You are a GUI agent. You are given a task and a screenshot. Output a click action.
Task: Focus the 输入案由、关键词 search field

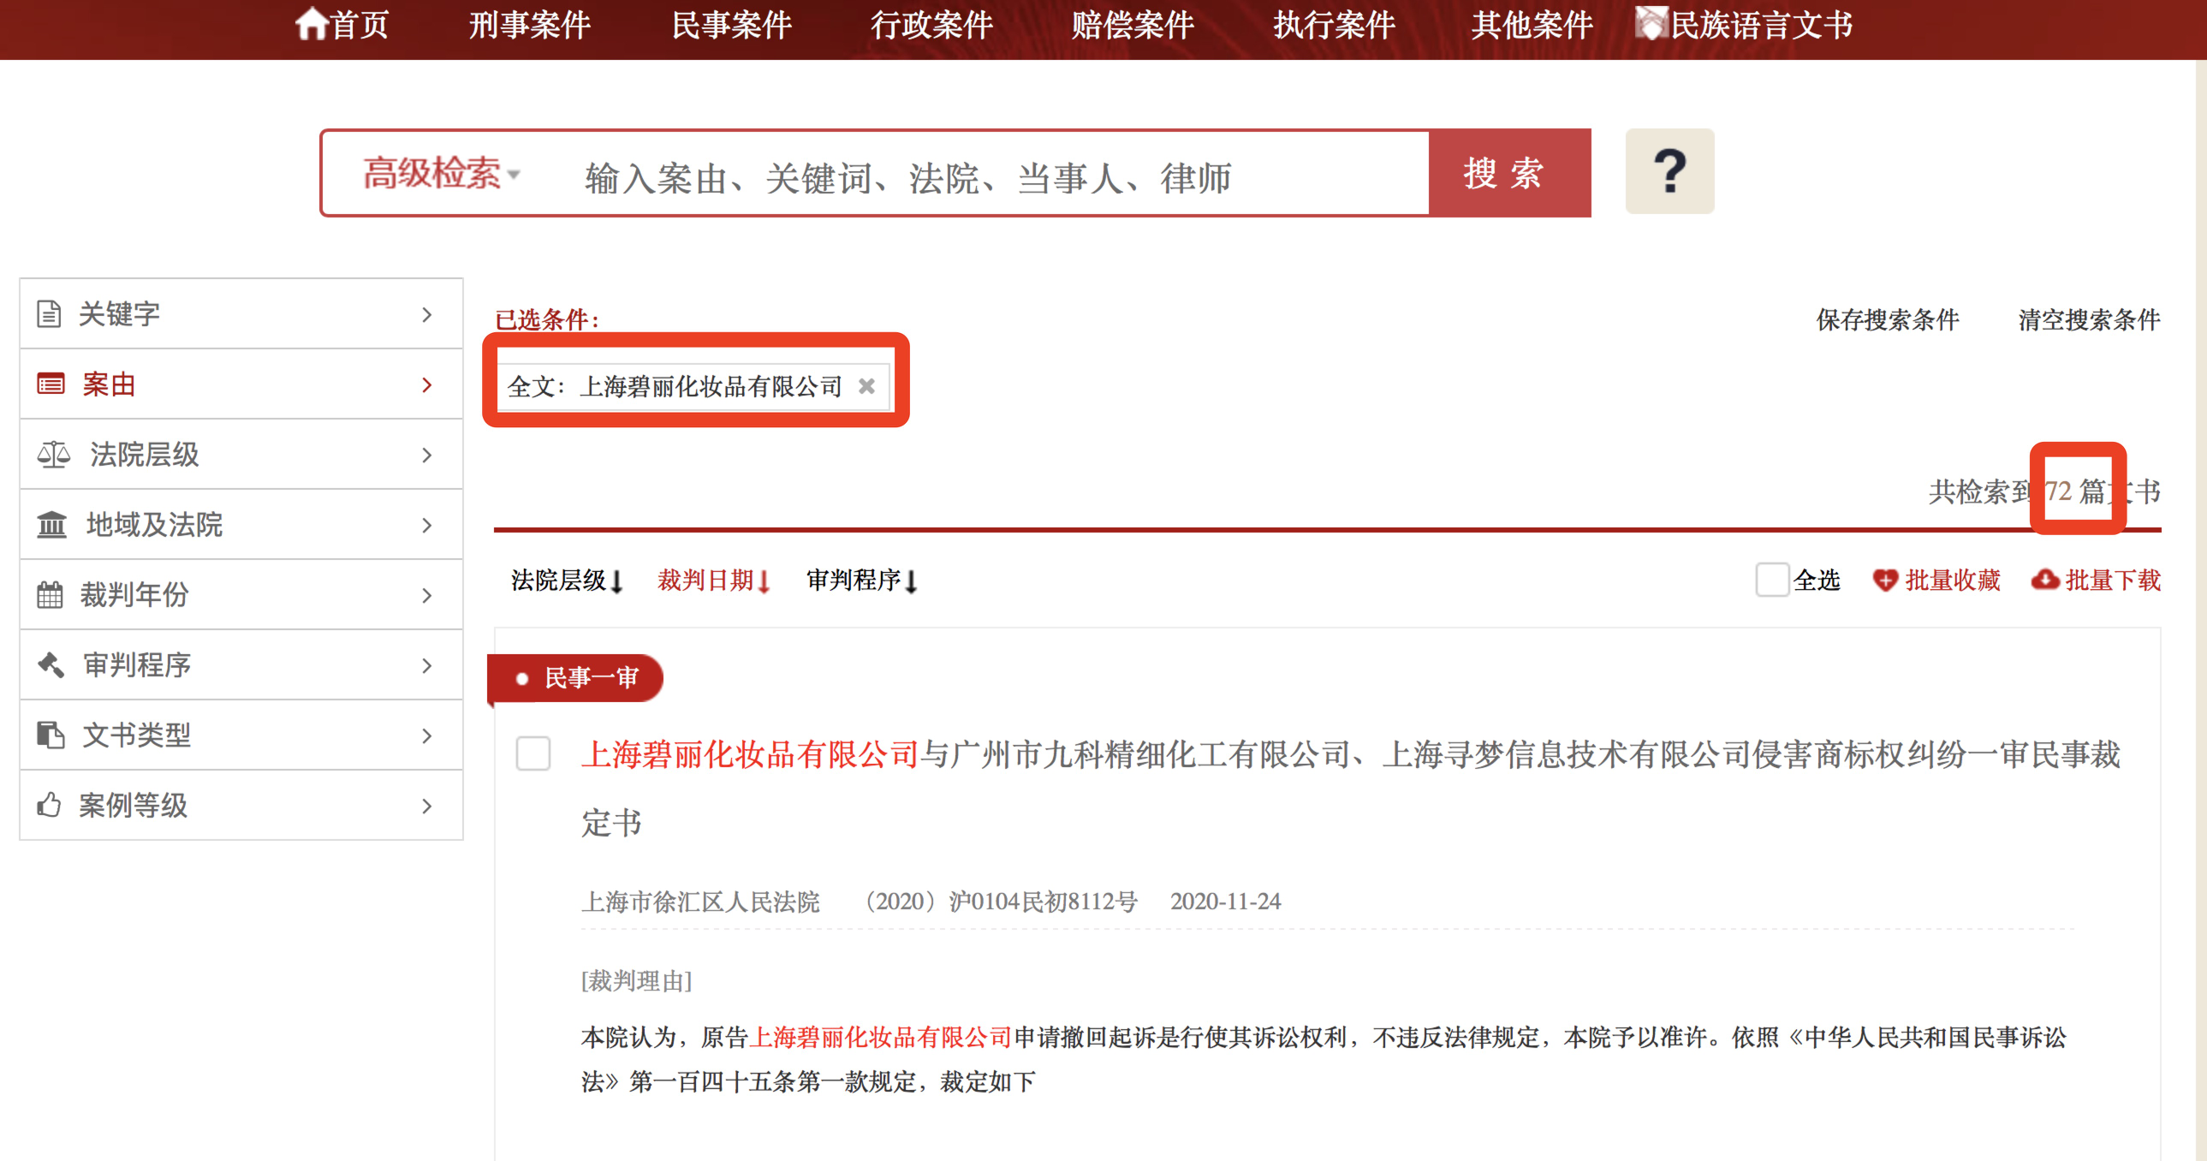tap(994, 177)
